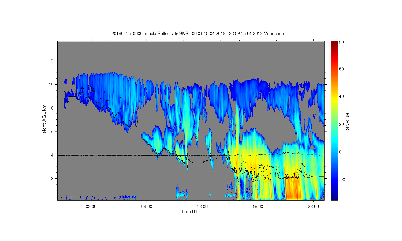Click the '08:00' time axis label
402x241 pixels.
147,207
